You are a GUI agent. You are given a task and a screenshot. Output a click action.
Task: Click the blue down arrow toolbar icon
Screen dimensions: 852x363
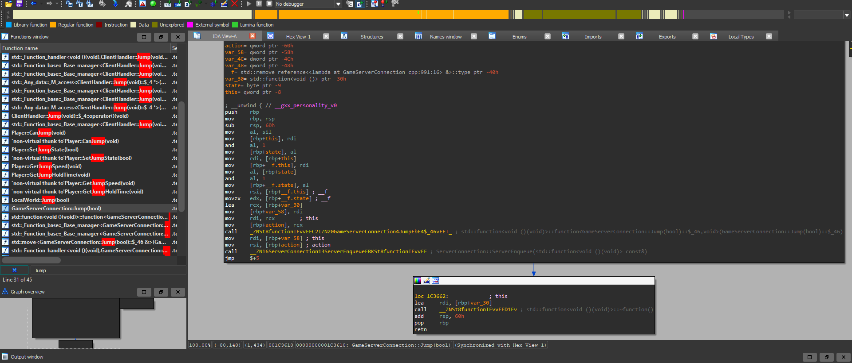(x=115, y=4)
